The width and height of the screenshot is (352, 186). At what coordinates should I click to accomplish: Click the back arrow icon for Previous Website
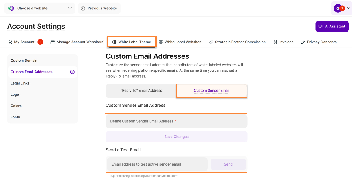(x=83, y=8)
